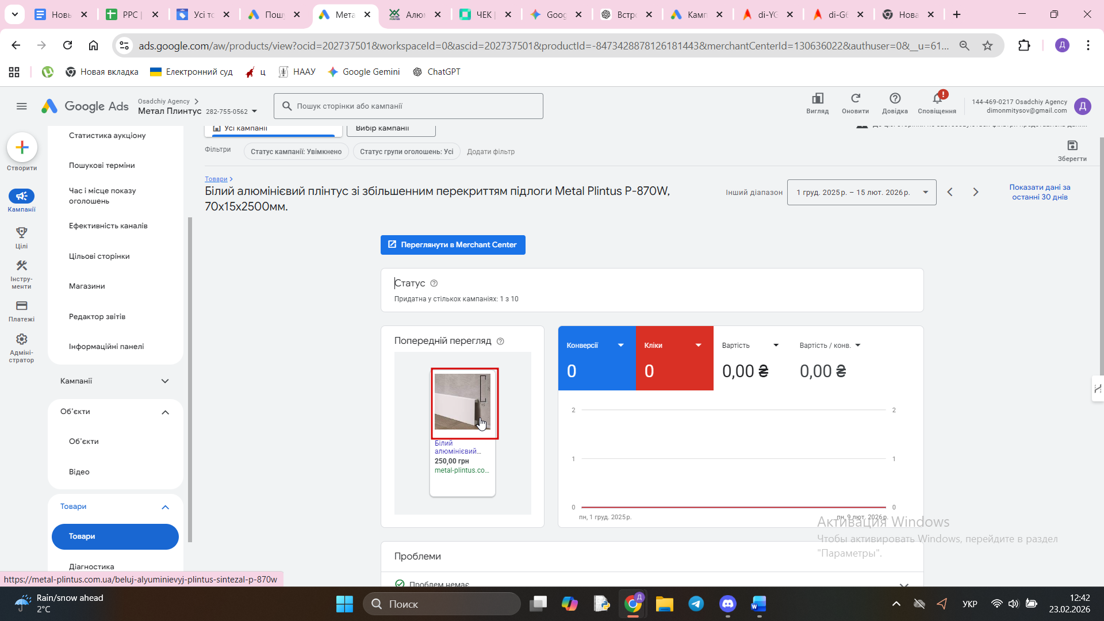Click View in Merchant Center button
This screenshot has width=1104, height=621.
453,245
